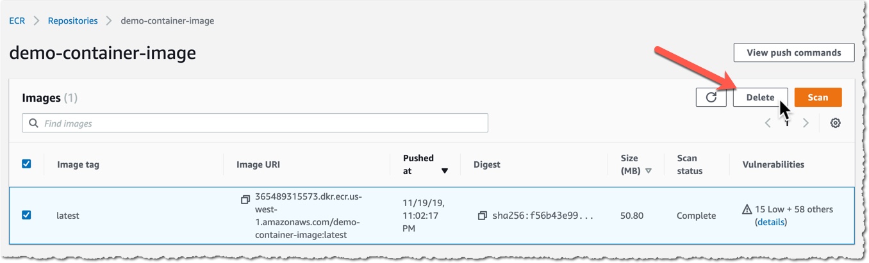869x263 pixels.
Task: Navigate to ECR breadcrumb
Action: [17, 20]
